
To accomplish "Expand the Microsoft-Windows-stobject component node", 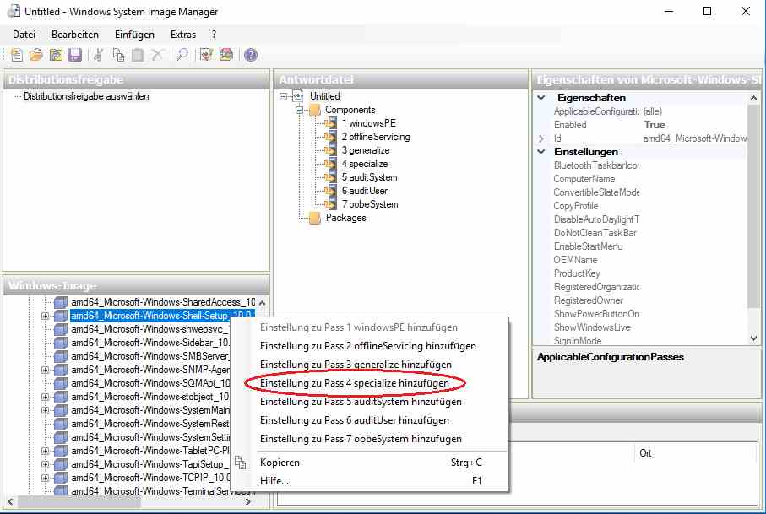I will [45, 397].
